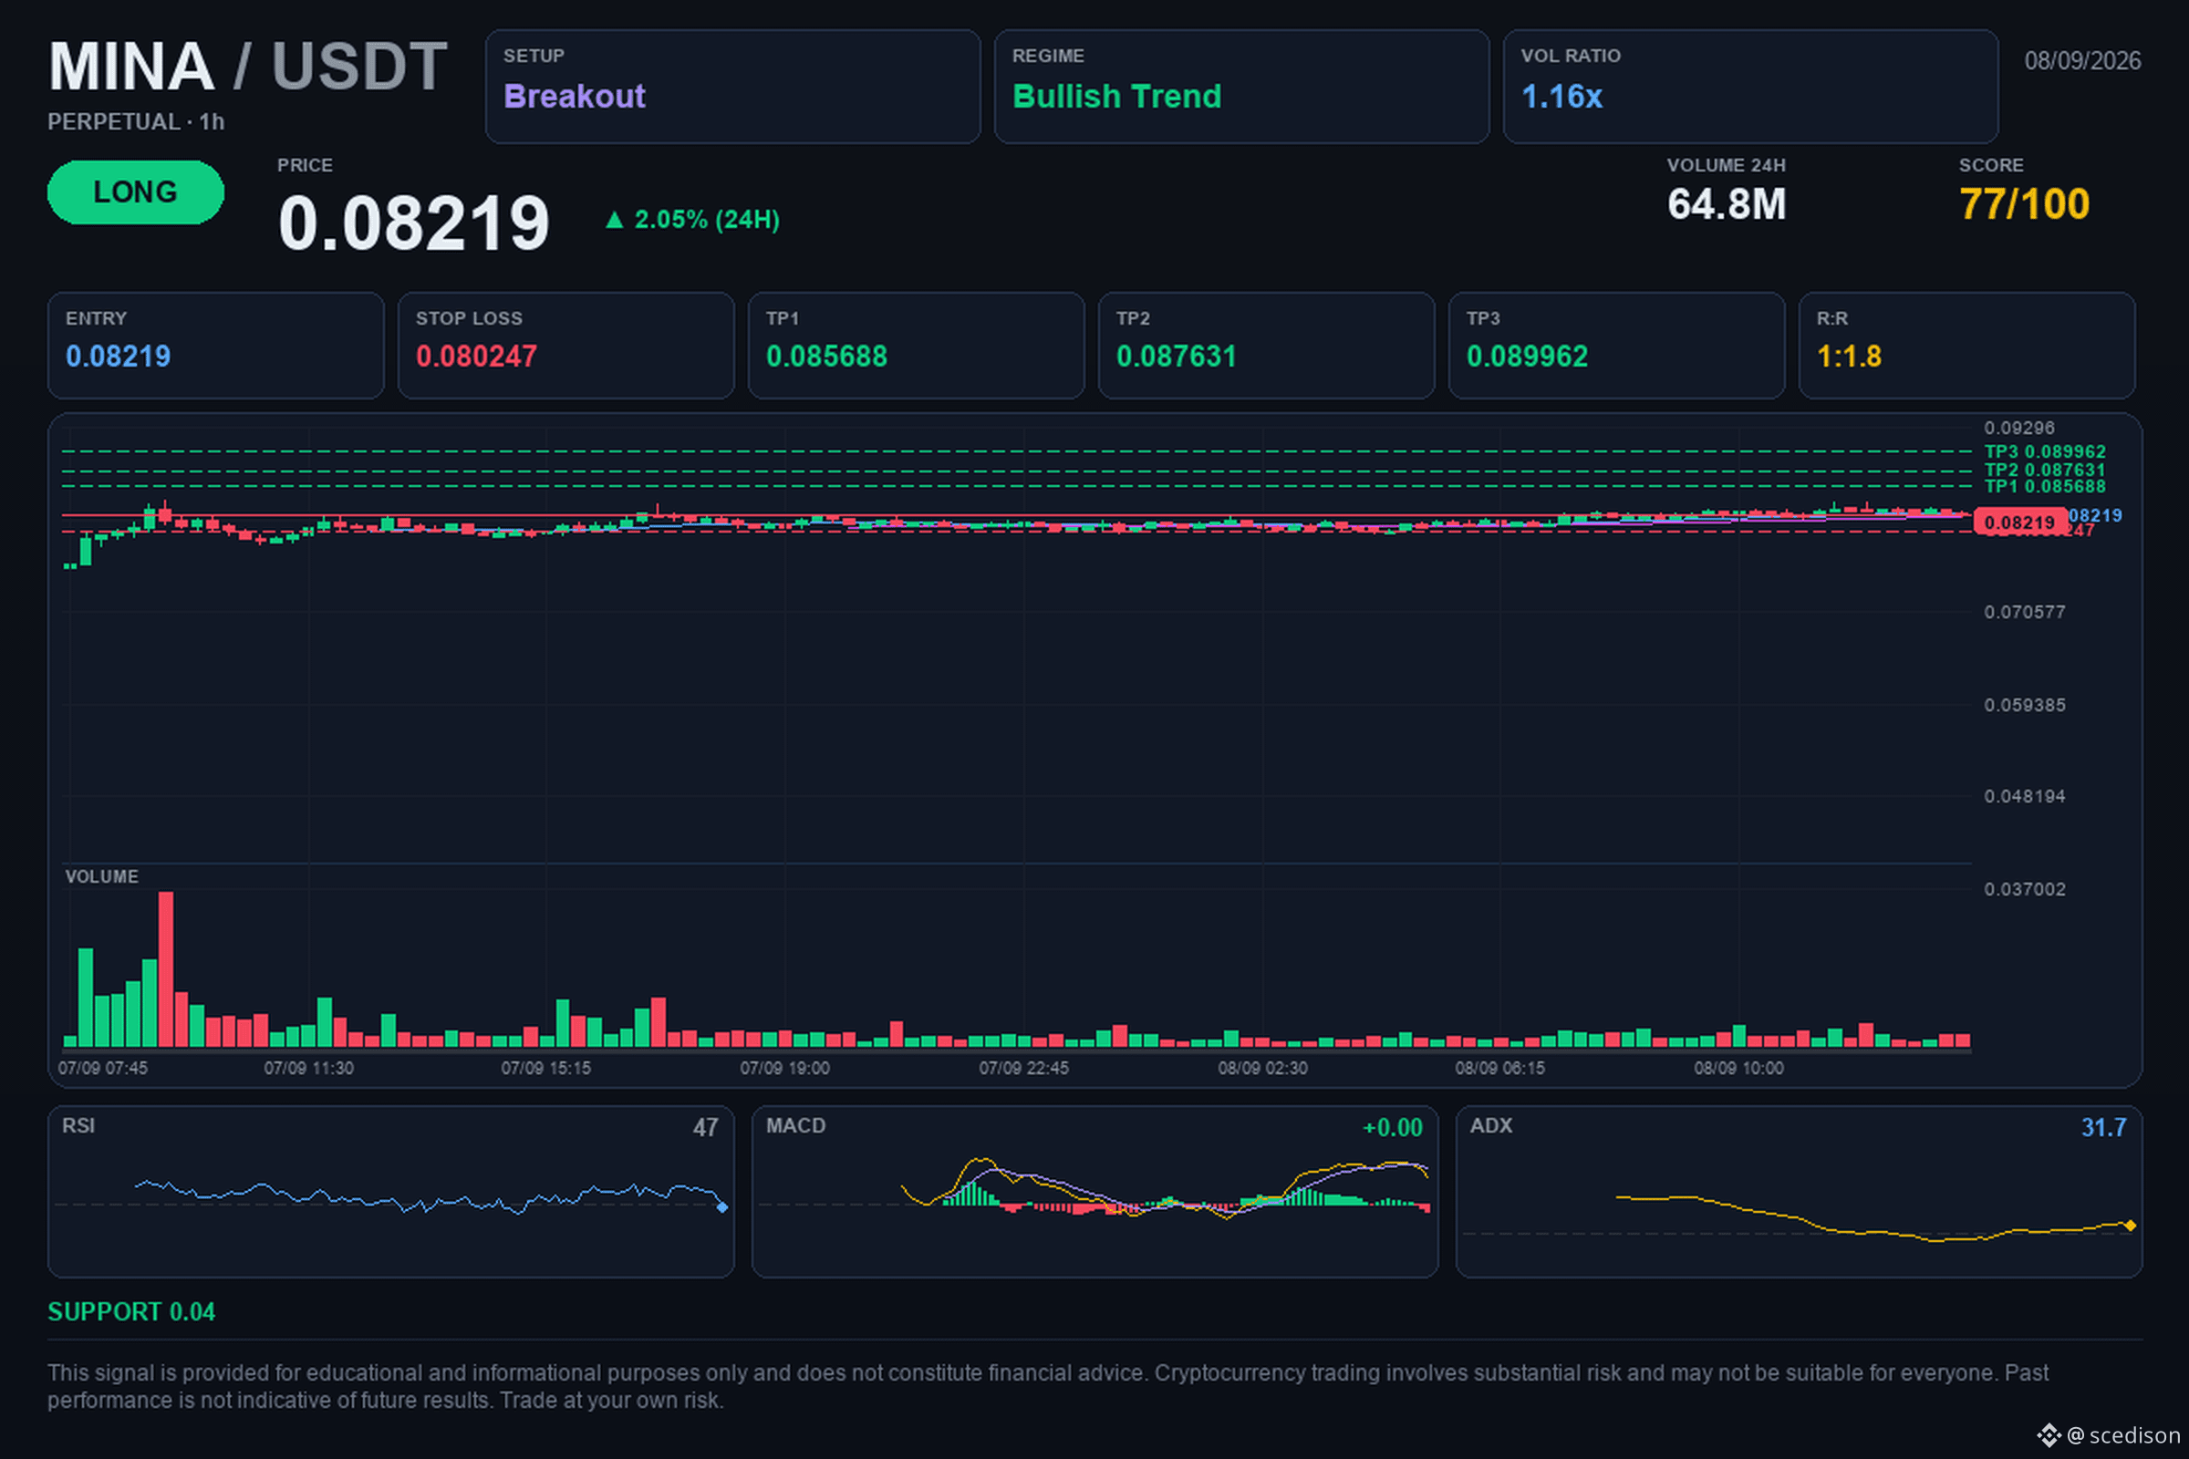
Task: Click the ENTRY 0.08219 box
Action: [216, 346]
